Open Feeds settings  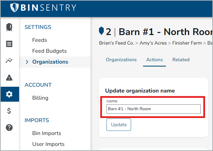pos(40,40)
